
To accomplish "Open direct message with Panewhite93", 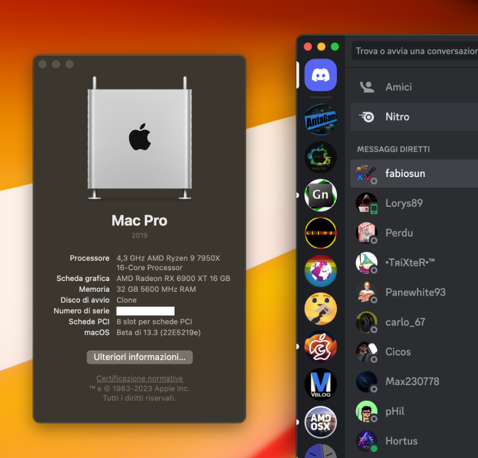I will 414,292.
